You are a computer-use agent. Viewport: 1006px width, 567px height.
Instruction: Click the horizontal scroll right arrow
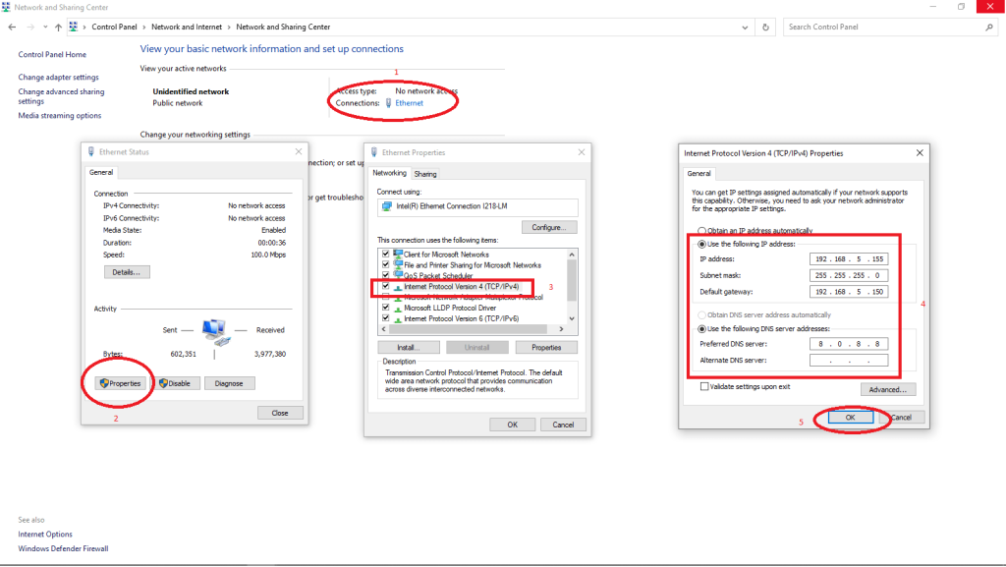coord(561,329)
